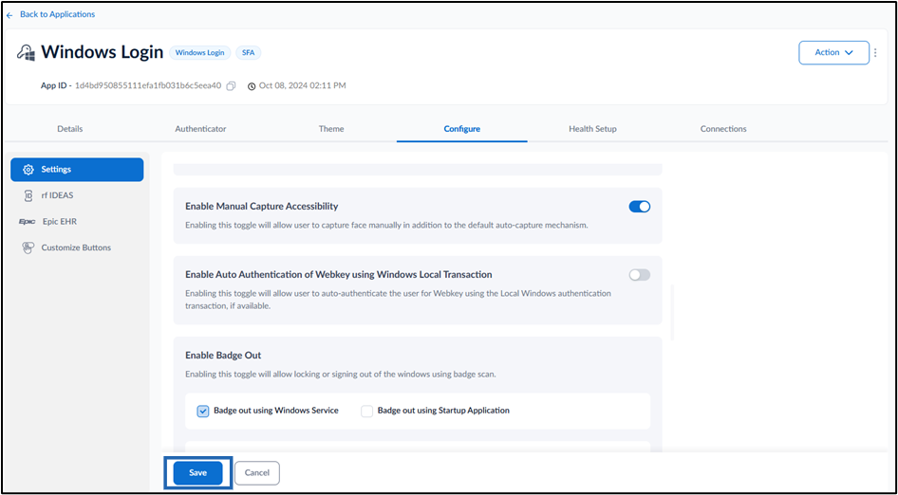Switch to the Authenticator tab
This screenshot has width=898, height=495.
(x=200, y=129)
